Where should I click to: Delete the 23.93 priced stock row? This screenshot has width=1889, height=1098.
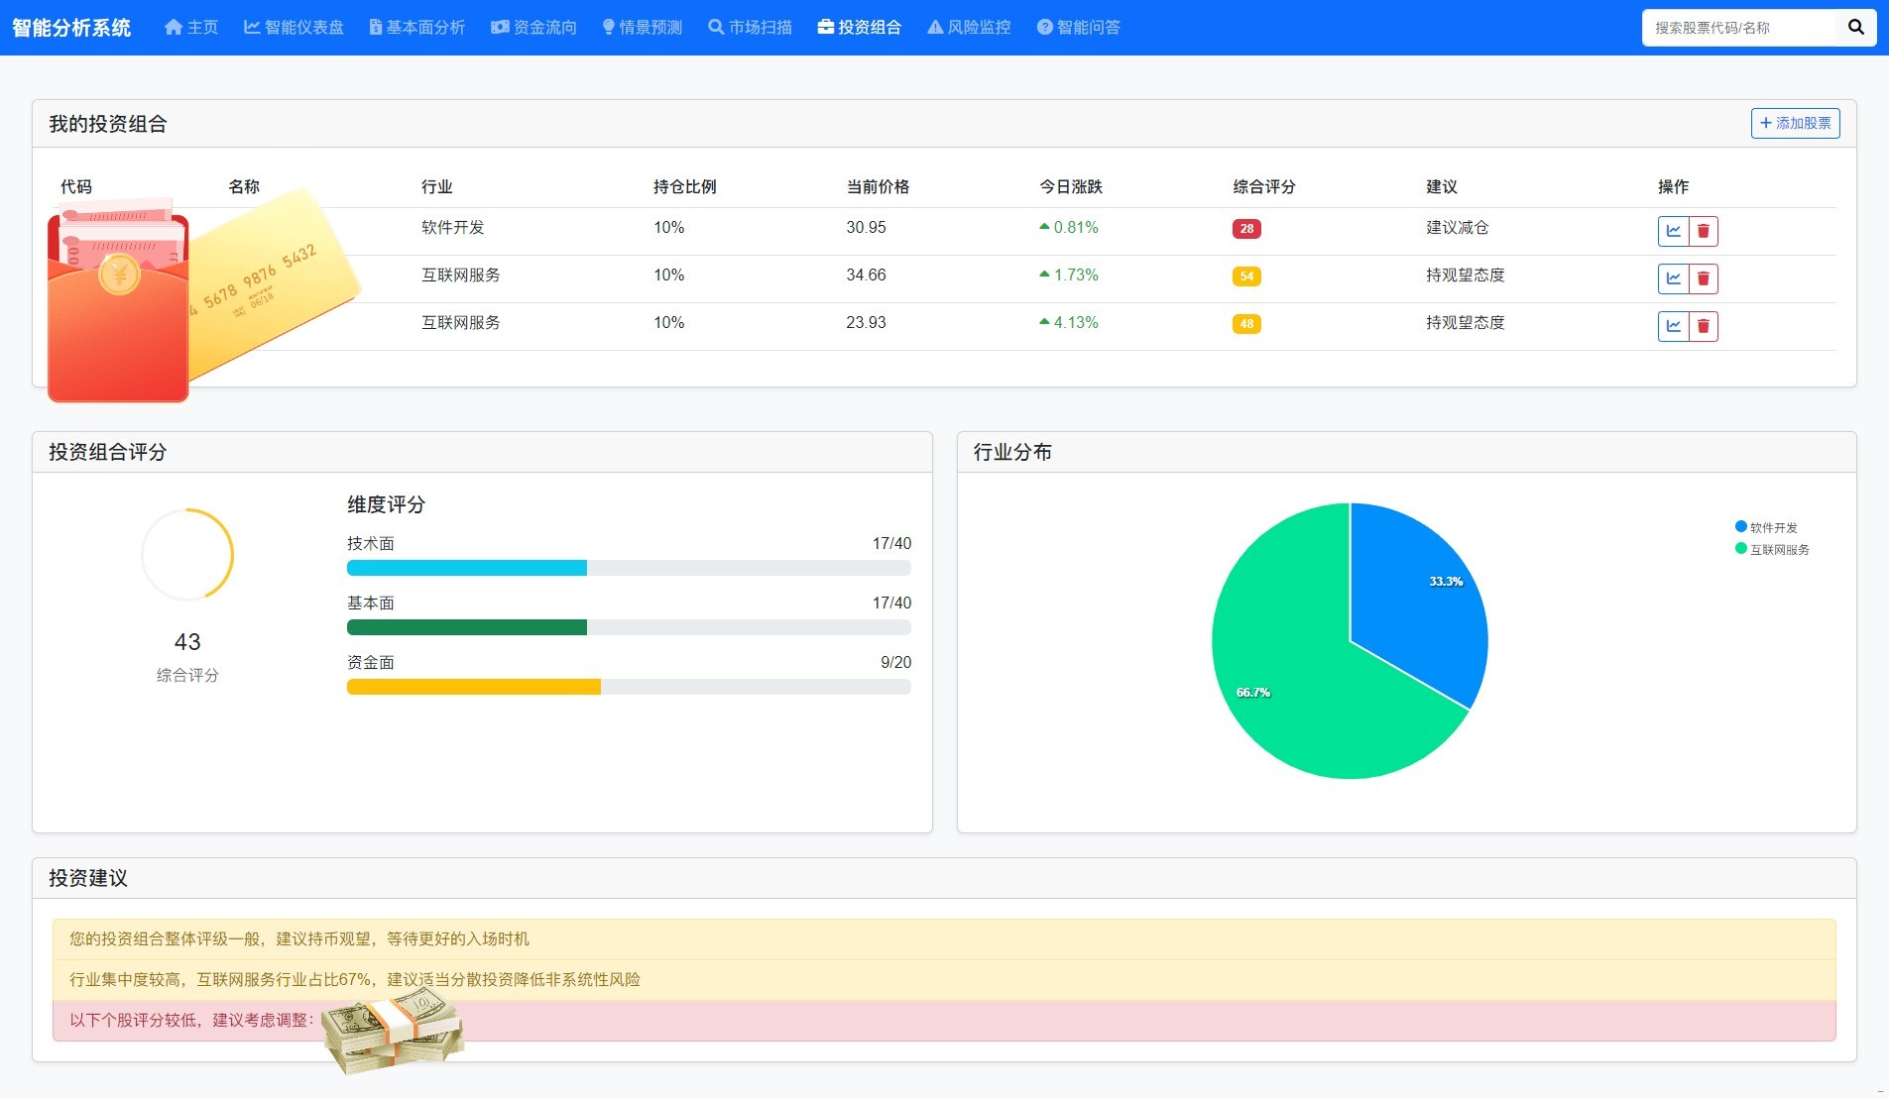coord(1704,326)
